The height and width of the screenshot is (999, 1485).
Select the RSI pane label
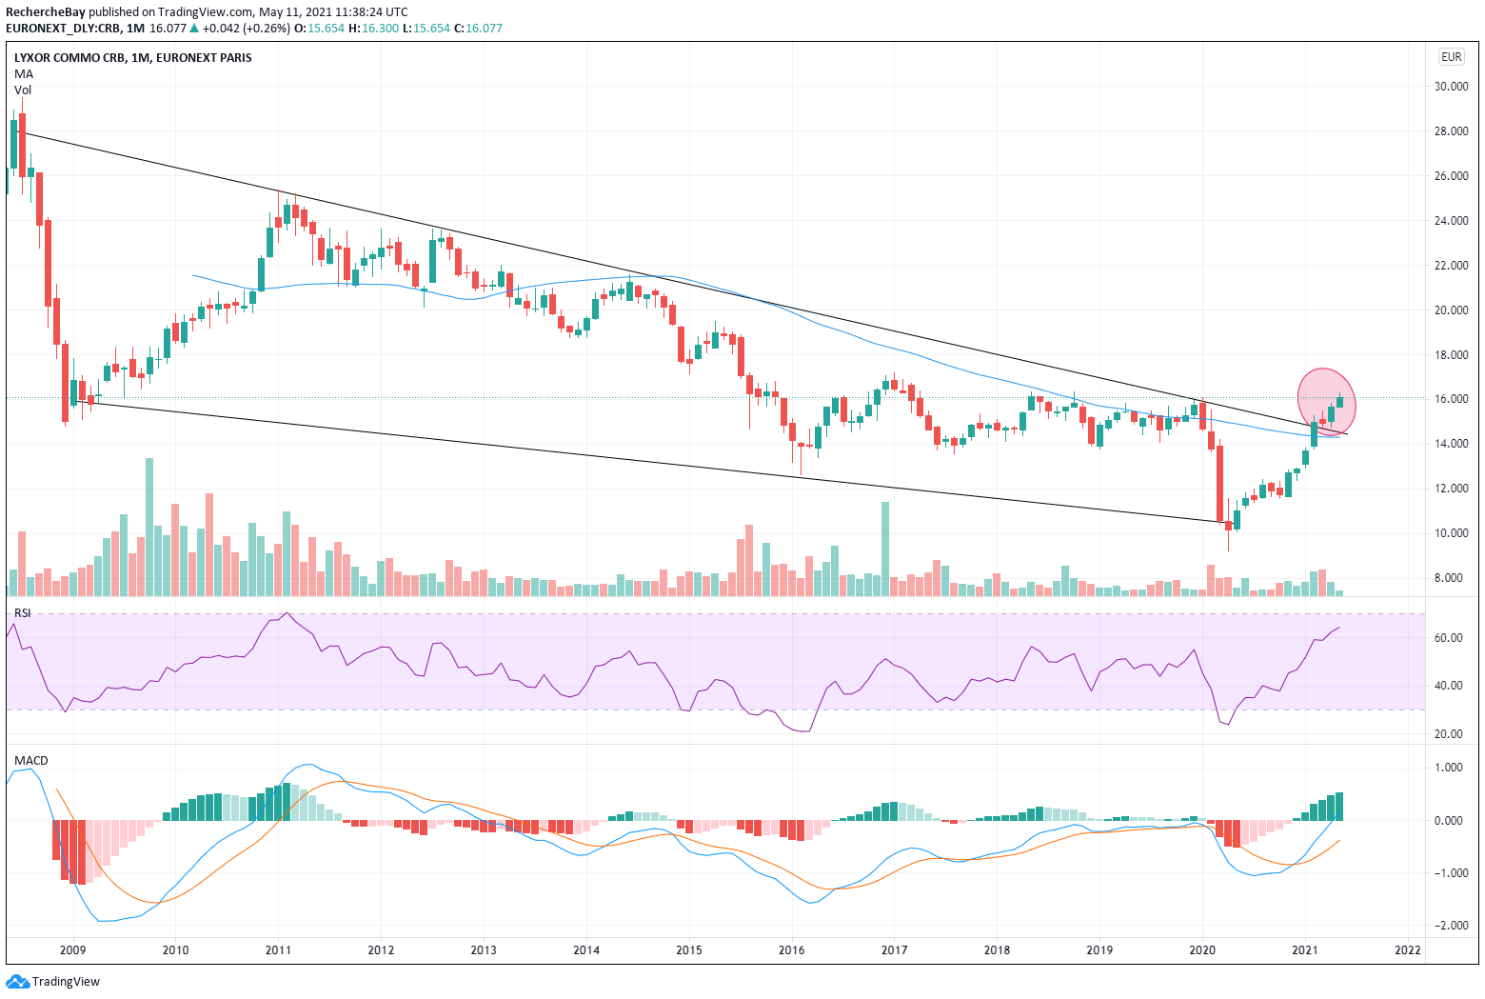23,613
